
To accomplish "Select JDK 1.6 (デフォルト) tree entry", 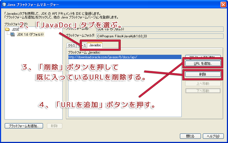I will pos(30,35).
